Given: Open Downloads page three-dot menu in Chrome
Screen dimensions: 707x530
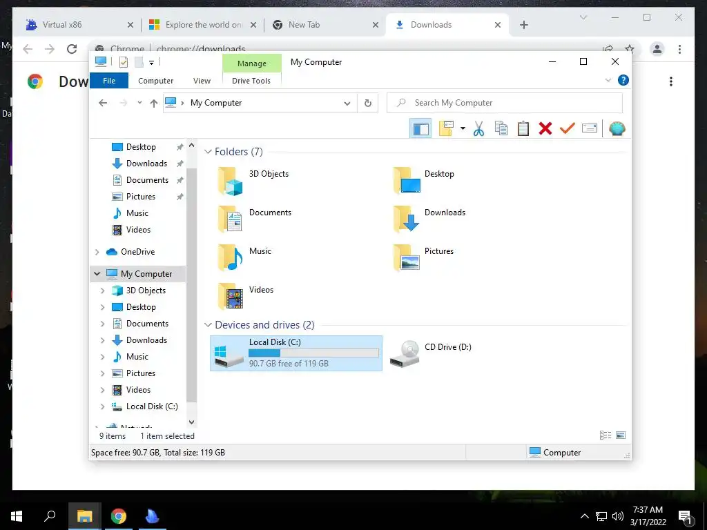Looking at the screenshot, I should pos(671,81).
